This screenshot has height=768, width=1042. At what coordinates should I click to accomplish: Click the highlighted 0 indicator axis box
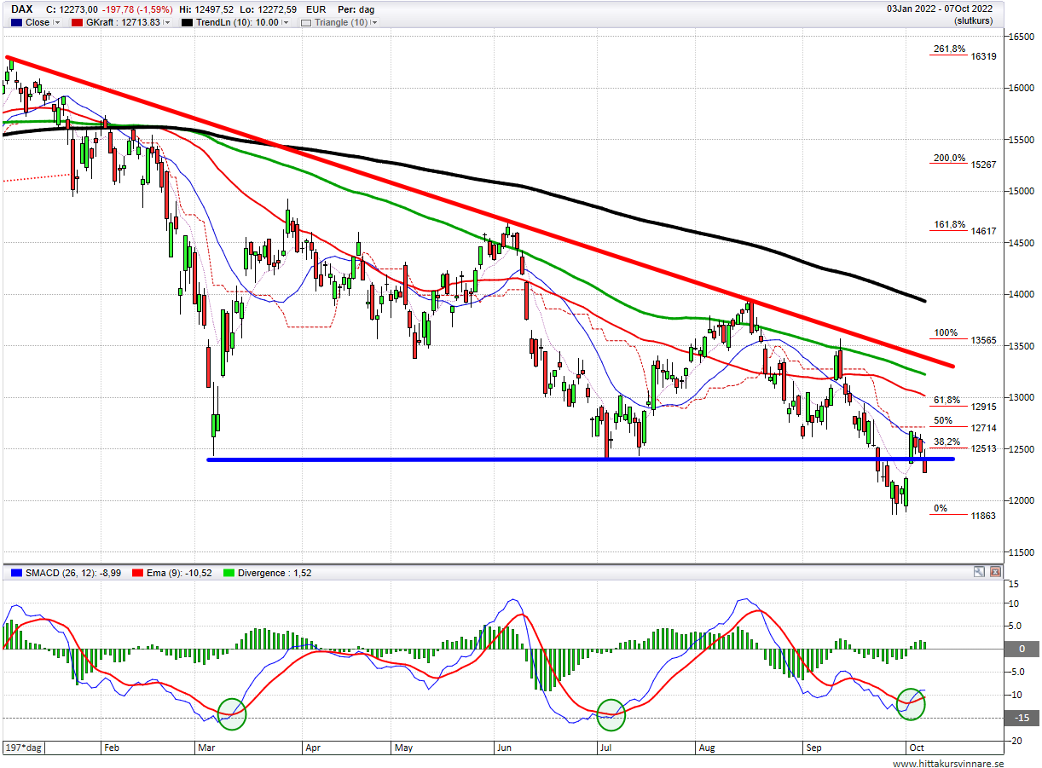pyautogui.click(x=1021, y=649)
